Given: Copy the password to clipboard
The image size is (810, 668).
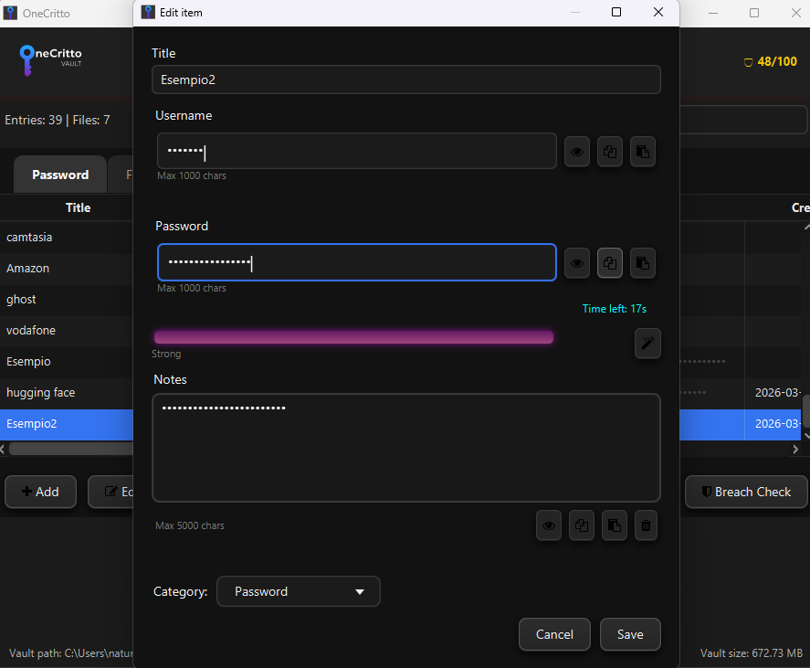Looking at the screenshot, I should point(609,263).
